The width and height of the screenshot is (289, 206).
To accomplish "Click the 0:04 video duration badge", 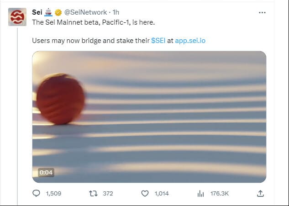I will click(46, 173).
